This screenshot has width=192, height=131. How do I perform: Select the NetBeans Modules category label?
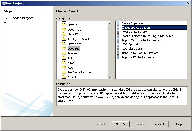[x=80, y=72]
